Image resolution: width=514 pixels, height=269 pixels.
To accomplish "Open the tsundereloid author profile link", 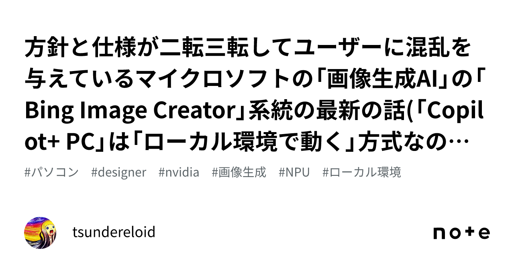I will (x=114, y=232).
